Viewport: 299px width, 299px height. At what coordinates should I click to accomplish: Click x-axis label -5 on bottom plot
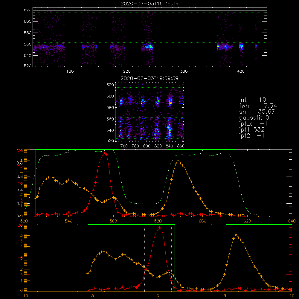pos(91,296)
